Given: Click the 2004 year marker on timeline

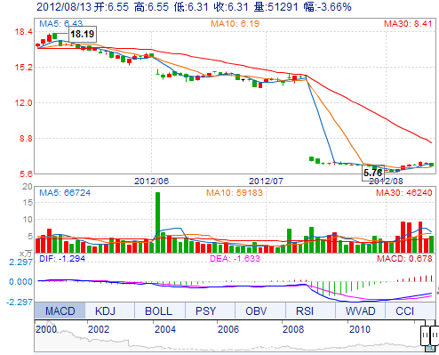Looking at the screenshot, I should coord(165,329).
